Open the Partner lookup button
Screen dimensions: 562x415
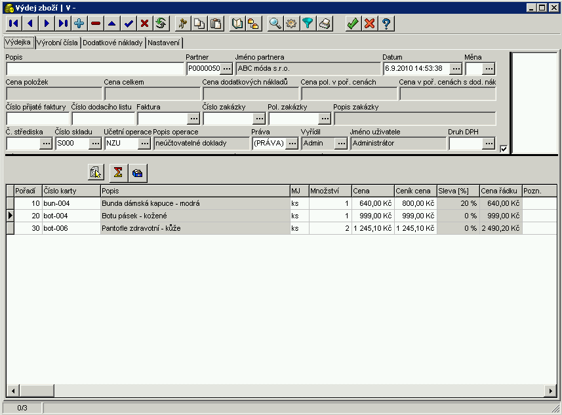[226, 68]
